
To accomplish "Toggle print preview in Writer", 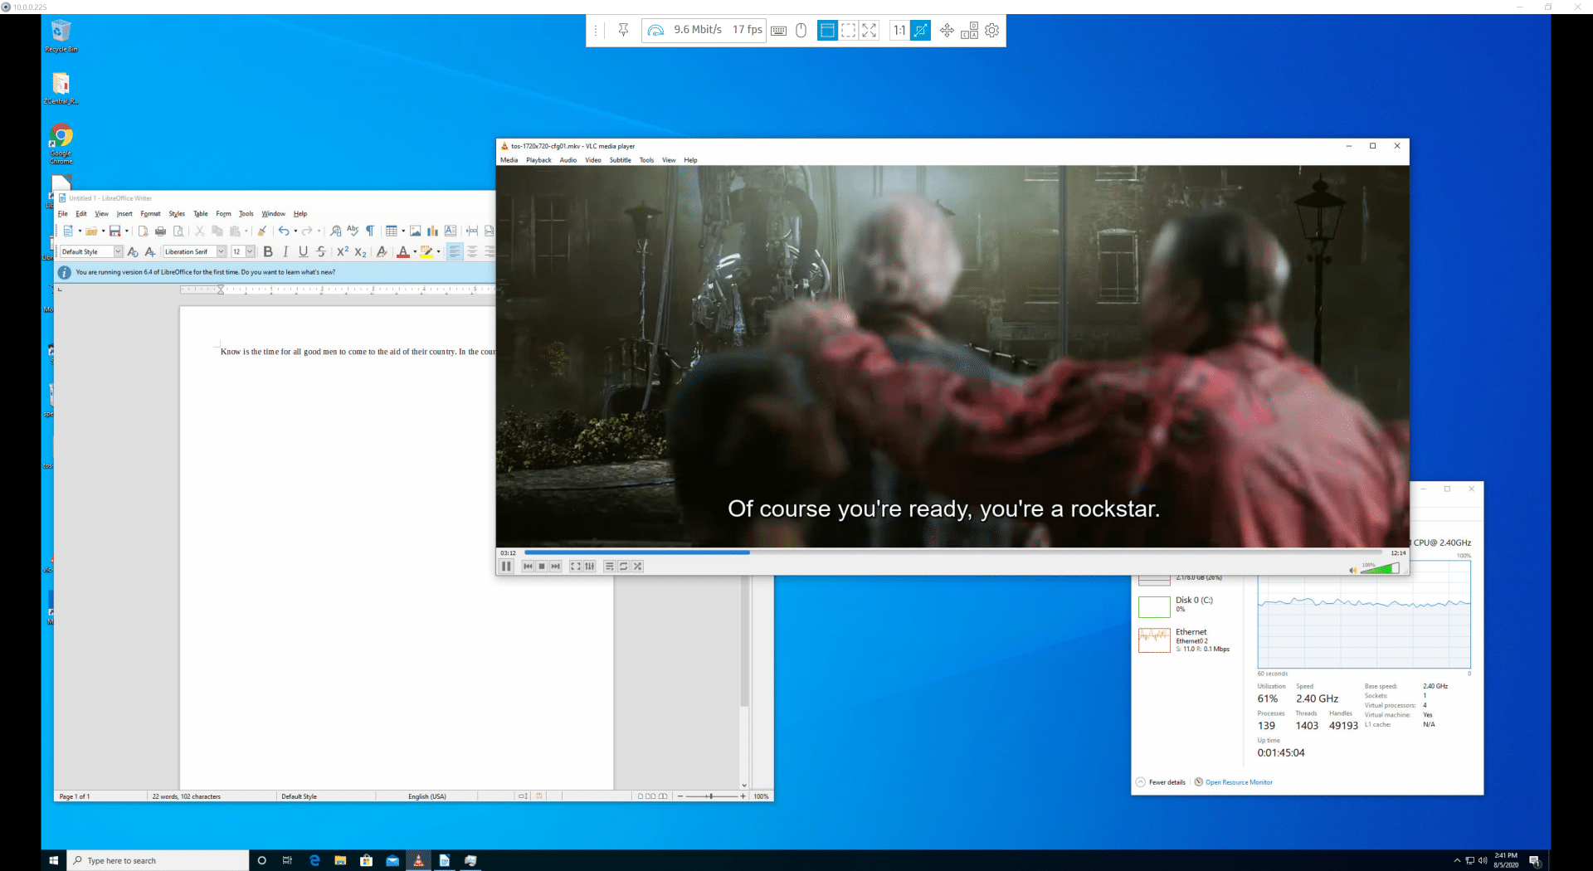I will pos(178,231).
